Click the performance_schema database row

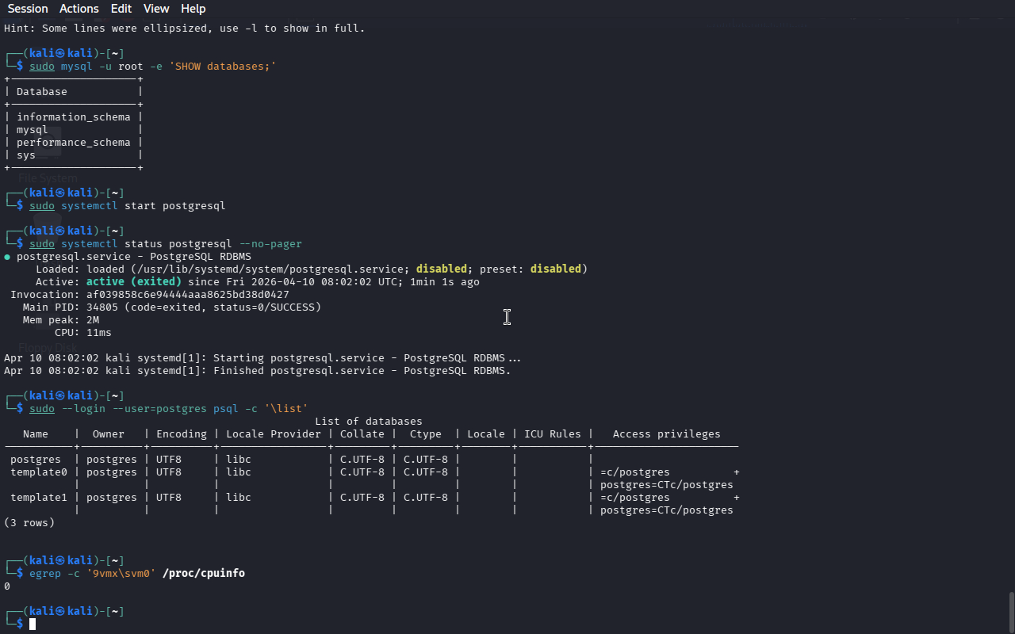73,143
